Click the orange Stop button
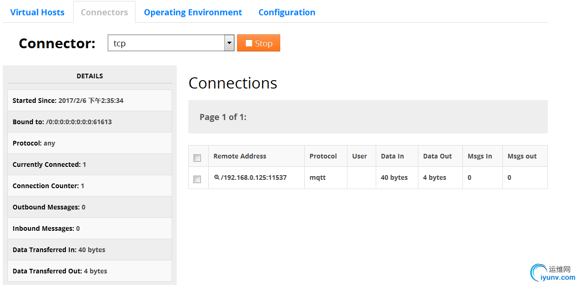The image size is (578, 285). [x=258, y=43]
